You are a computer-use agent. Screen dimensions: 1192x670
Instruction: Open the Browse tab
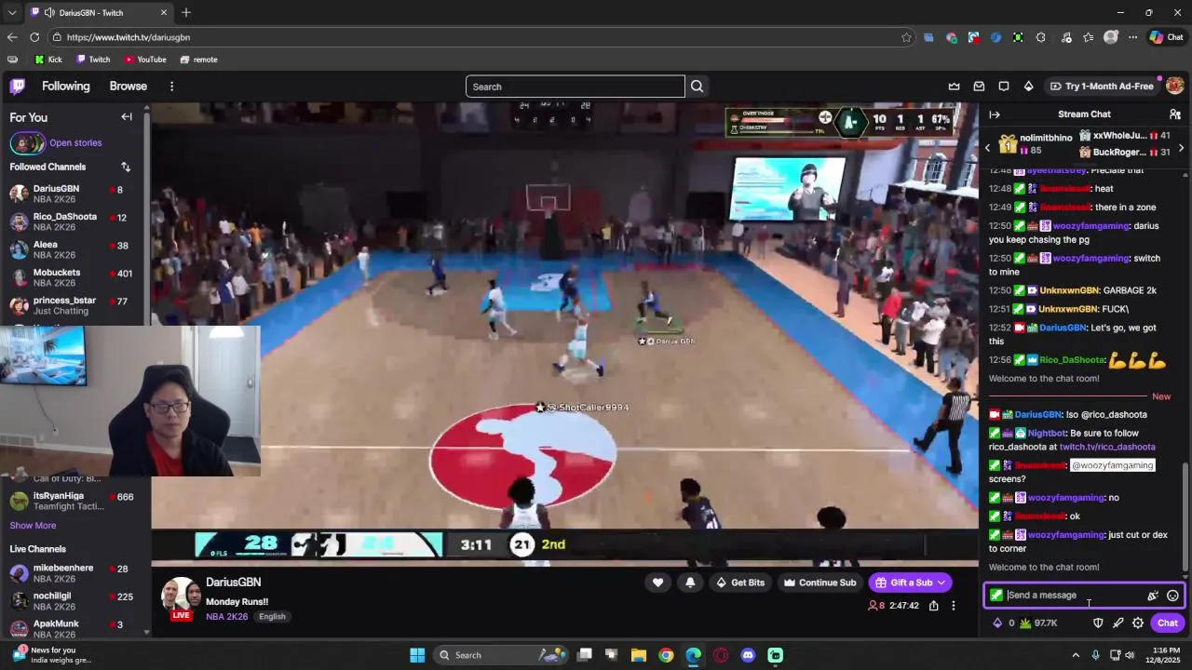tap(129, 87)
